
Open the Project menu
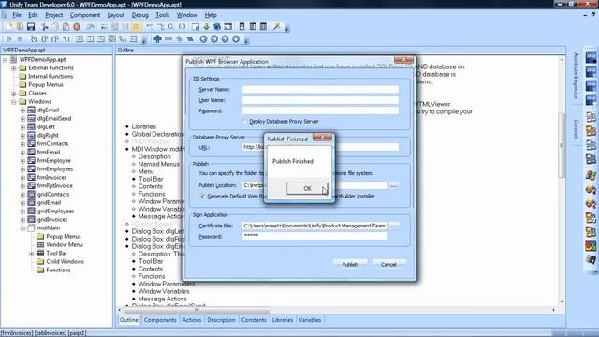54,15
